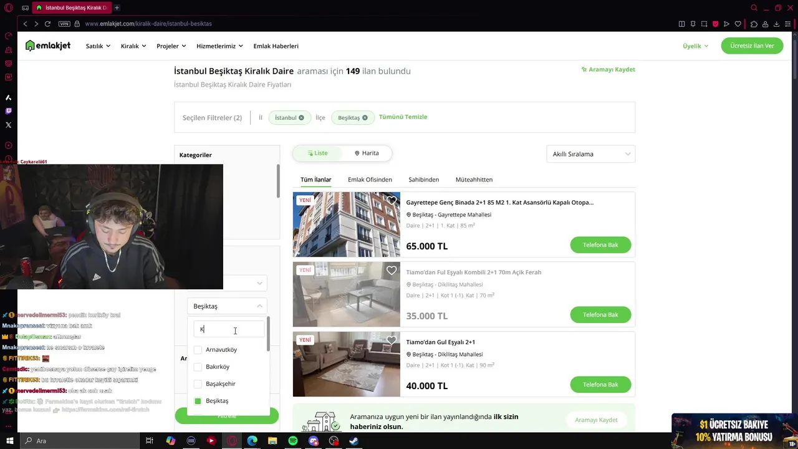Open Gayrettepe Genç Binada 2+1 listing title
This screenshot has height=449, width=798.
pyautogui.click(x=499, y=202)
